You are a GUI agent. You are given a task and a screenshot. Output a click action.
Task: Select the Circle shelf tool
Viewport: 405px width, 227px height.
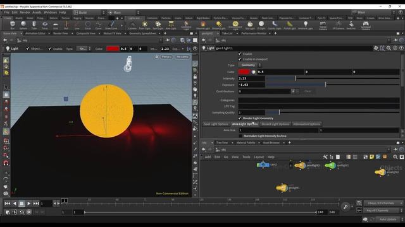pos(88,25)
